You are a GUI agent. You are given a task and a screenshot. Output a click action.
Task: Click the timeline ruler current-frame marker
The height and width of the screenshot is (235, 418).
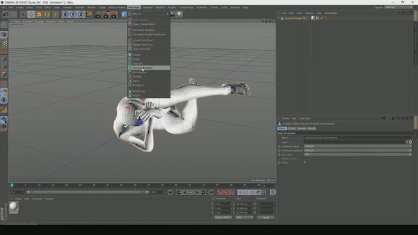(12, 185)
